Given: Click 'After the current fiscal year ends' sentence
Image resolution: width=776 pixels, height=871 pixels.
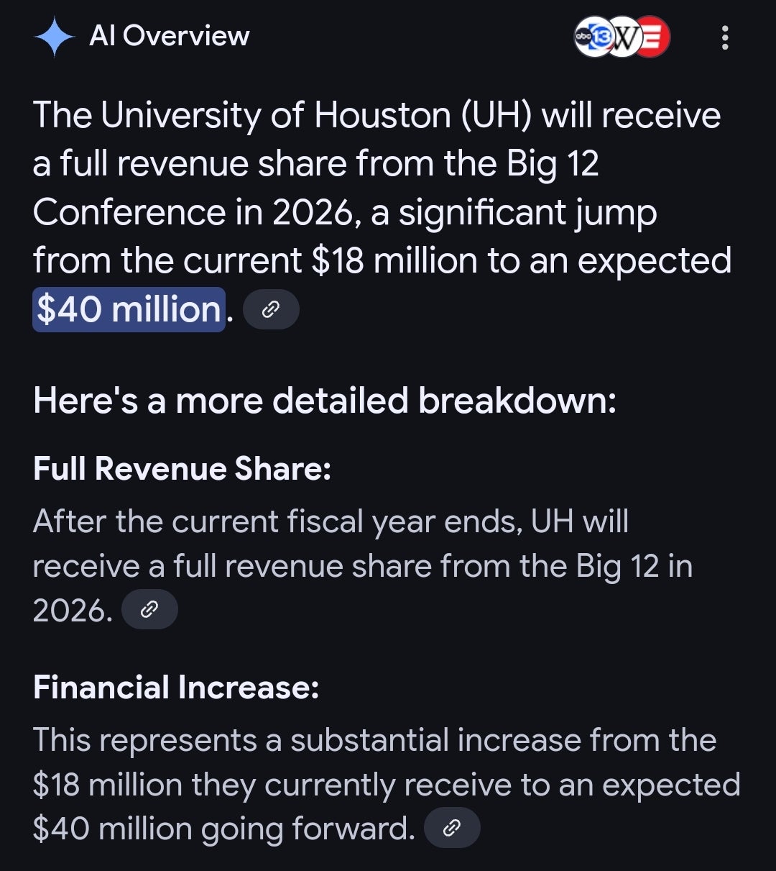Looking at the screenshot, I should tap(278, 521).
